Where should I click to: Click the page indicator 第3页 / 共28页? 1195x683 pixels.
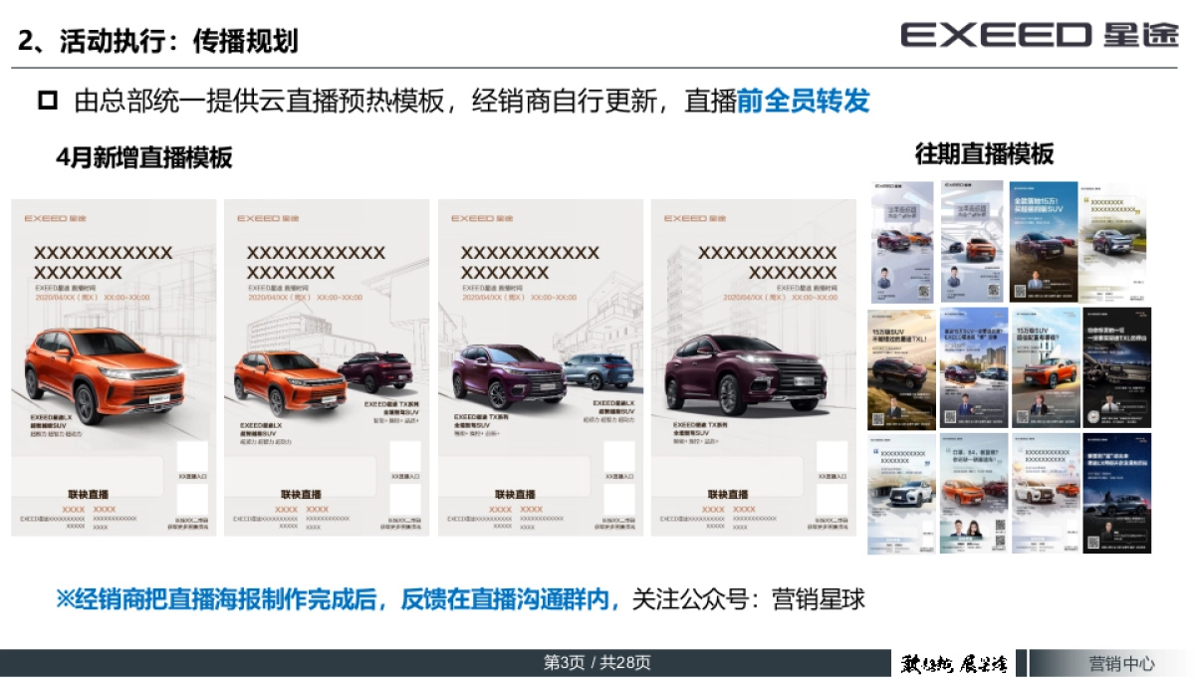[x=597, y=663]
